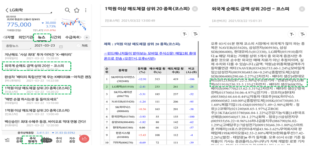
Task: Open the three-dot more options menu
Action: pyautogui.click(x=85, y=10)
